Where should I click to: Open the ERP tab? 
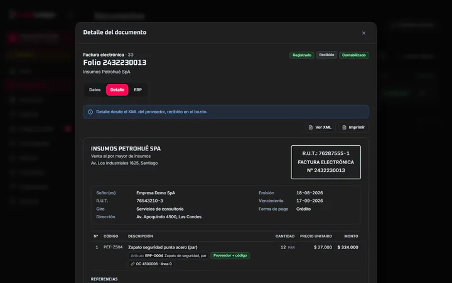point(137,90)
